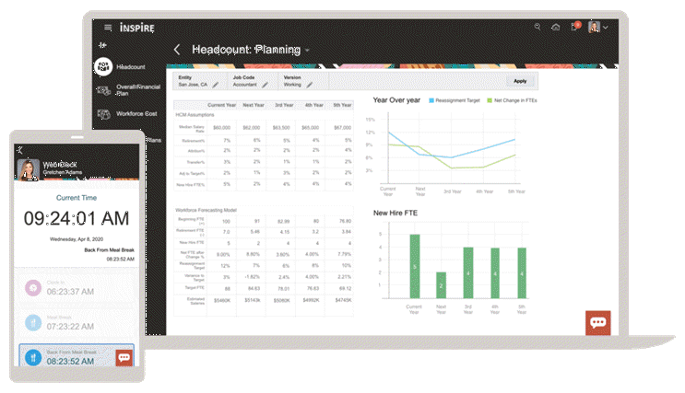Open the user avatar in the top bar

(594, 27)
